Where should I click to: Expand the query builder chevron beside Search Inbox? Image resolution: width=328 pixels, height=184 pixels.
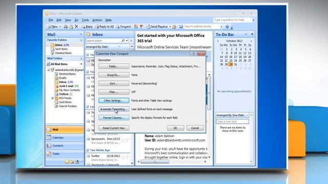click(131, 41)
